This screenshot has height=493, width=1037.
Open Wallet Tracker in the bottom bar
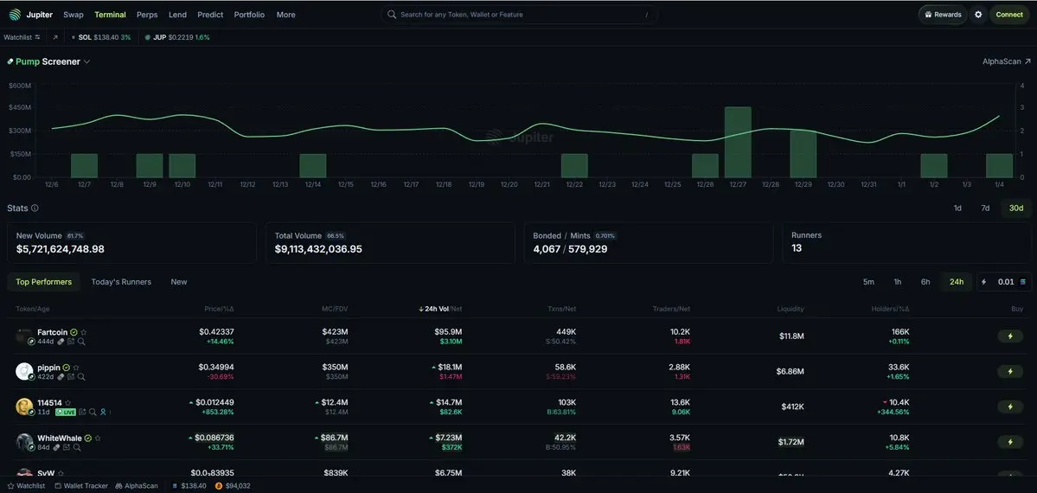[x=81, y=486]
